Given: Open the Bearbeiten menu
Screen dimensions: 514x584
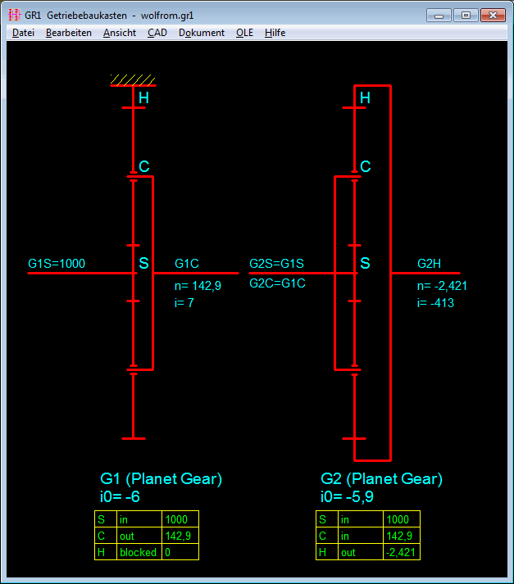Looking at the screenshot, I should click(x=69, y=33).
